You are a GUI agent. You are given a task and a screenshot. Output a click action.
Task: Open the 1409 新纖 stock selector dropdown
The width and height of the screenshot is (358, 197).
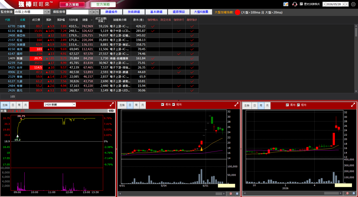click(x=74, y=105)
